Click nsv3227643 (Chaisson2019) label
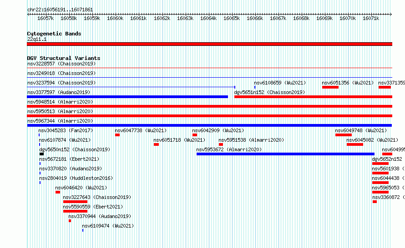Screen dimensions: 405x248 97,197
